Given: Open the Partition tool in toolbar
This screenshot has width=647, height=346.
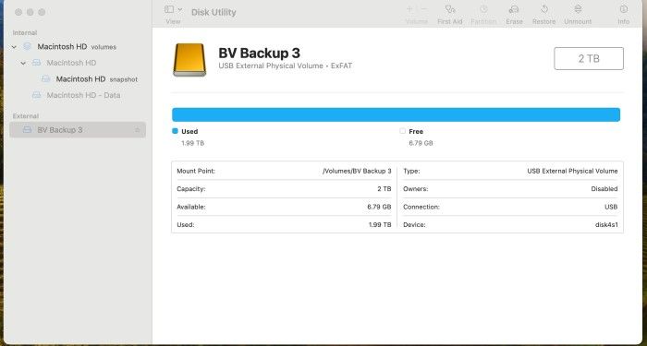Looking at the screenshot, I should [483, 9].
